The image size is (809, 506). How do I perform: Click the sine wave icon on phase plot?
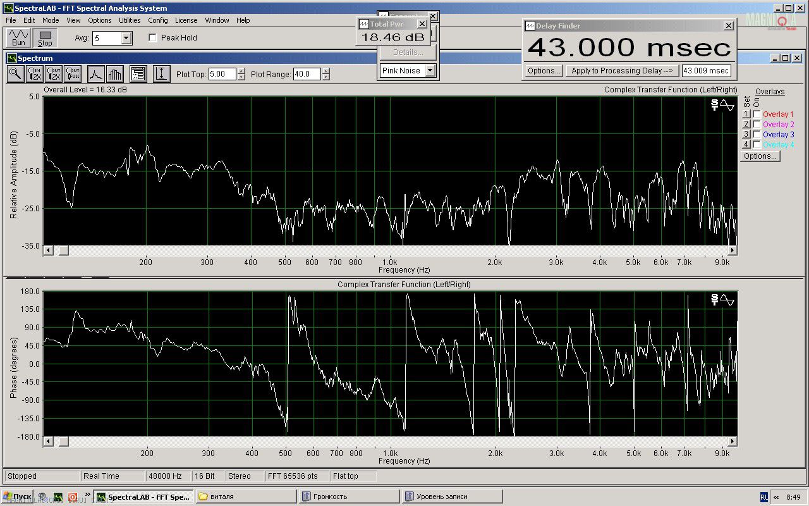pyautogui.click(x=727, y=300)
